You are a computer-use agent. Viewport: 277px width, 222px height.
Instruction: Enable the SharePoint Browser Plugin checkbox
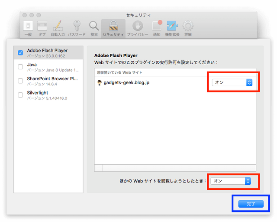pos(20,81)
